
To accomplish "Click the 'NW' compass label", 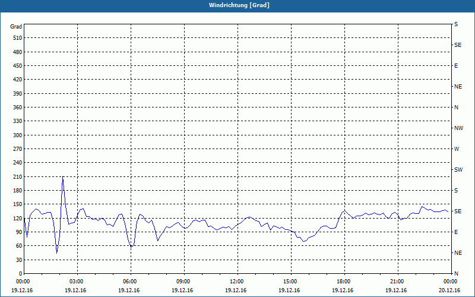I will (458, 128).
